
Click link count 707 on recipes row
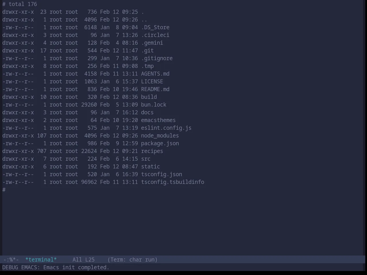tap(42, 151)
